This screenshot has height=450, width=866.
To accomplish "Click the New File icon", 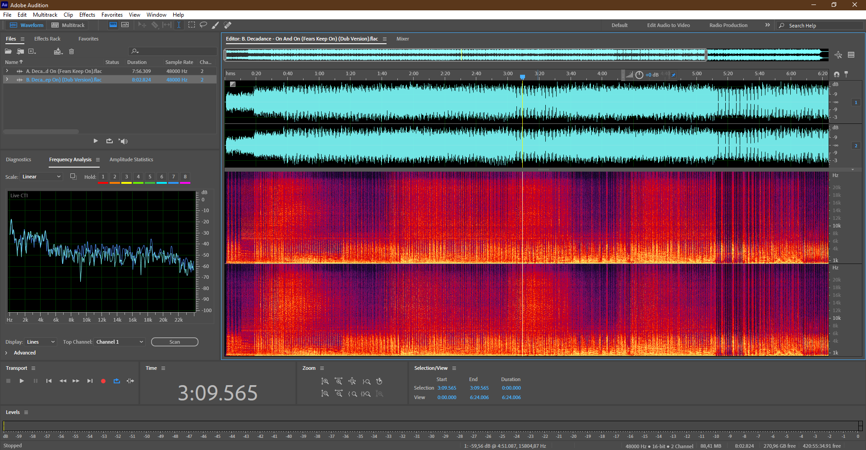I will (32, 51).
